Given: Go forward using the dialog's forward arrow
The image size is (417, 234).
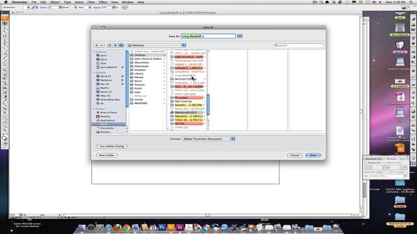Looking at the screenshot, I should coord(102,45).
